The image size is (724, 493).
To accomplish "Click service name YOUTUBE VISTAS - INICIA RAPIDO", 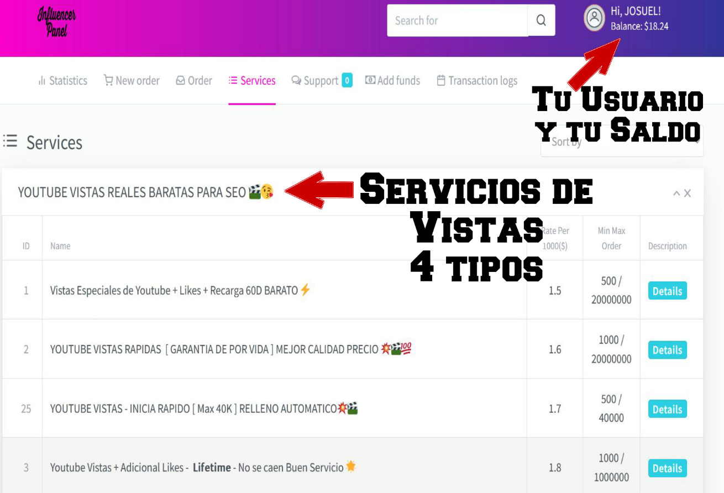I will coord(204,409).
